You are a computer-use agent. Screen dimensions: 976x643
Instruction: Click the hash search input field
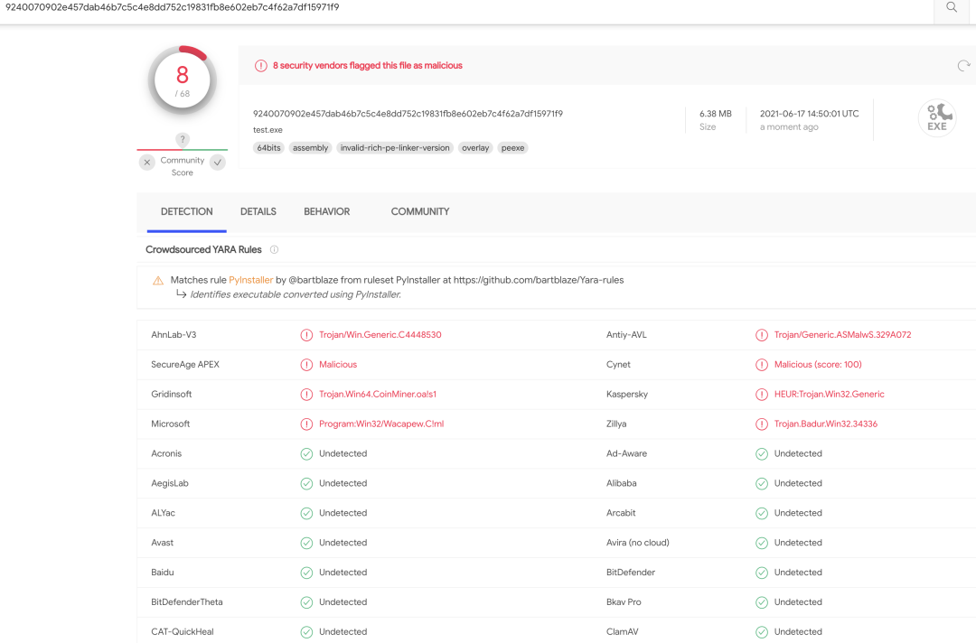click(467, 7)
